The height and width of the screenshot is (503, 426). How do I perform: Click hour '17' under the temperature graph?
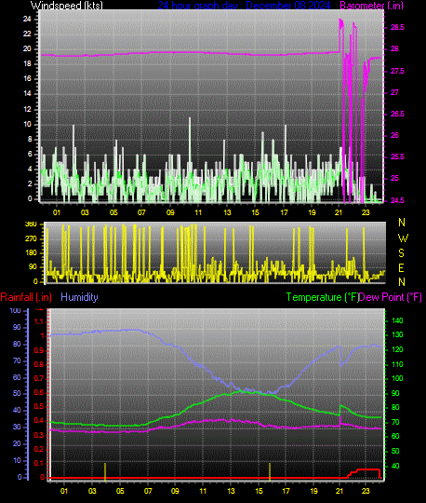286,491
